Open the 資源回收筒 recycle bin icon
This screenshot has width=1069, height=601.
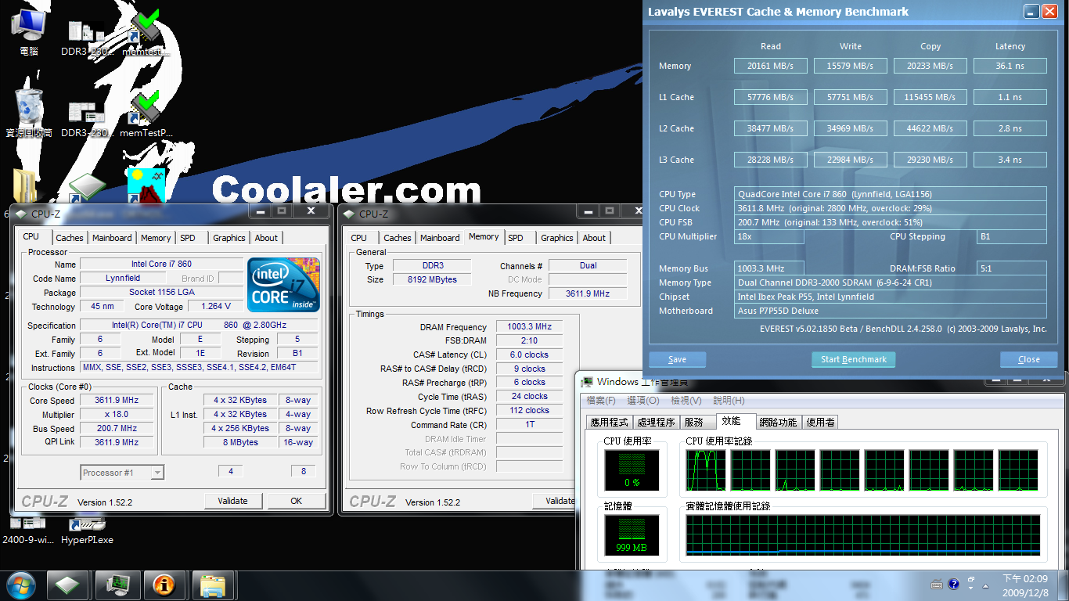click(29, 113)
